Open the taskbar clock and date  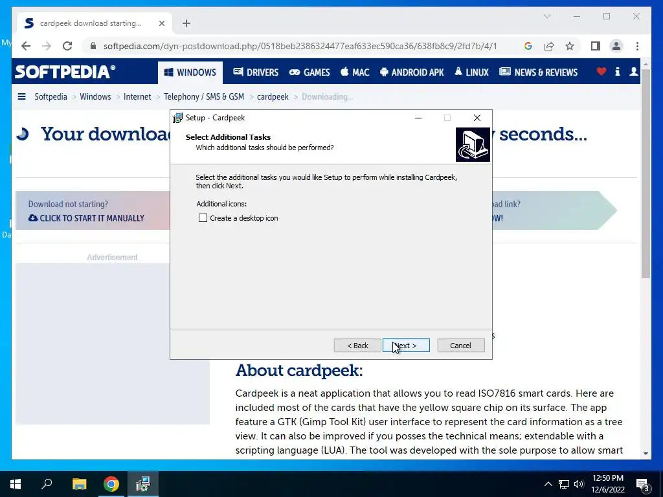pyautogui.click(x=607, y=484)
